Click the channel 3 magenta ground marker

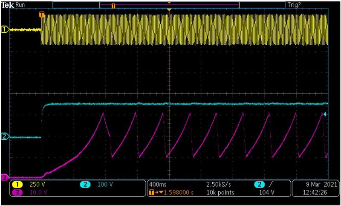[x=5, y=178]
